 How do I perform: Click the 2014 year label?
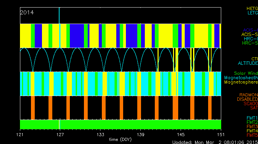27,12
